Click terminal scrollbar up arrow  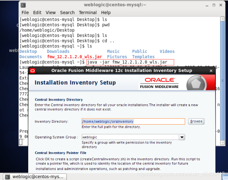tap(222, 19)
